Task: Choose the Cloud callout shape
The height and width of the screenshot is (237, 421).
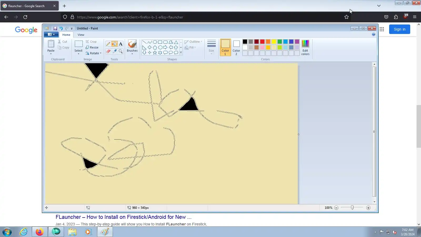Action: [x=176, y=53]
